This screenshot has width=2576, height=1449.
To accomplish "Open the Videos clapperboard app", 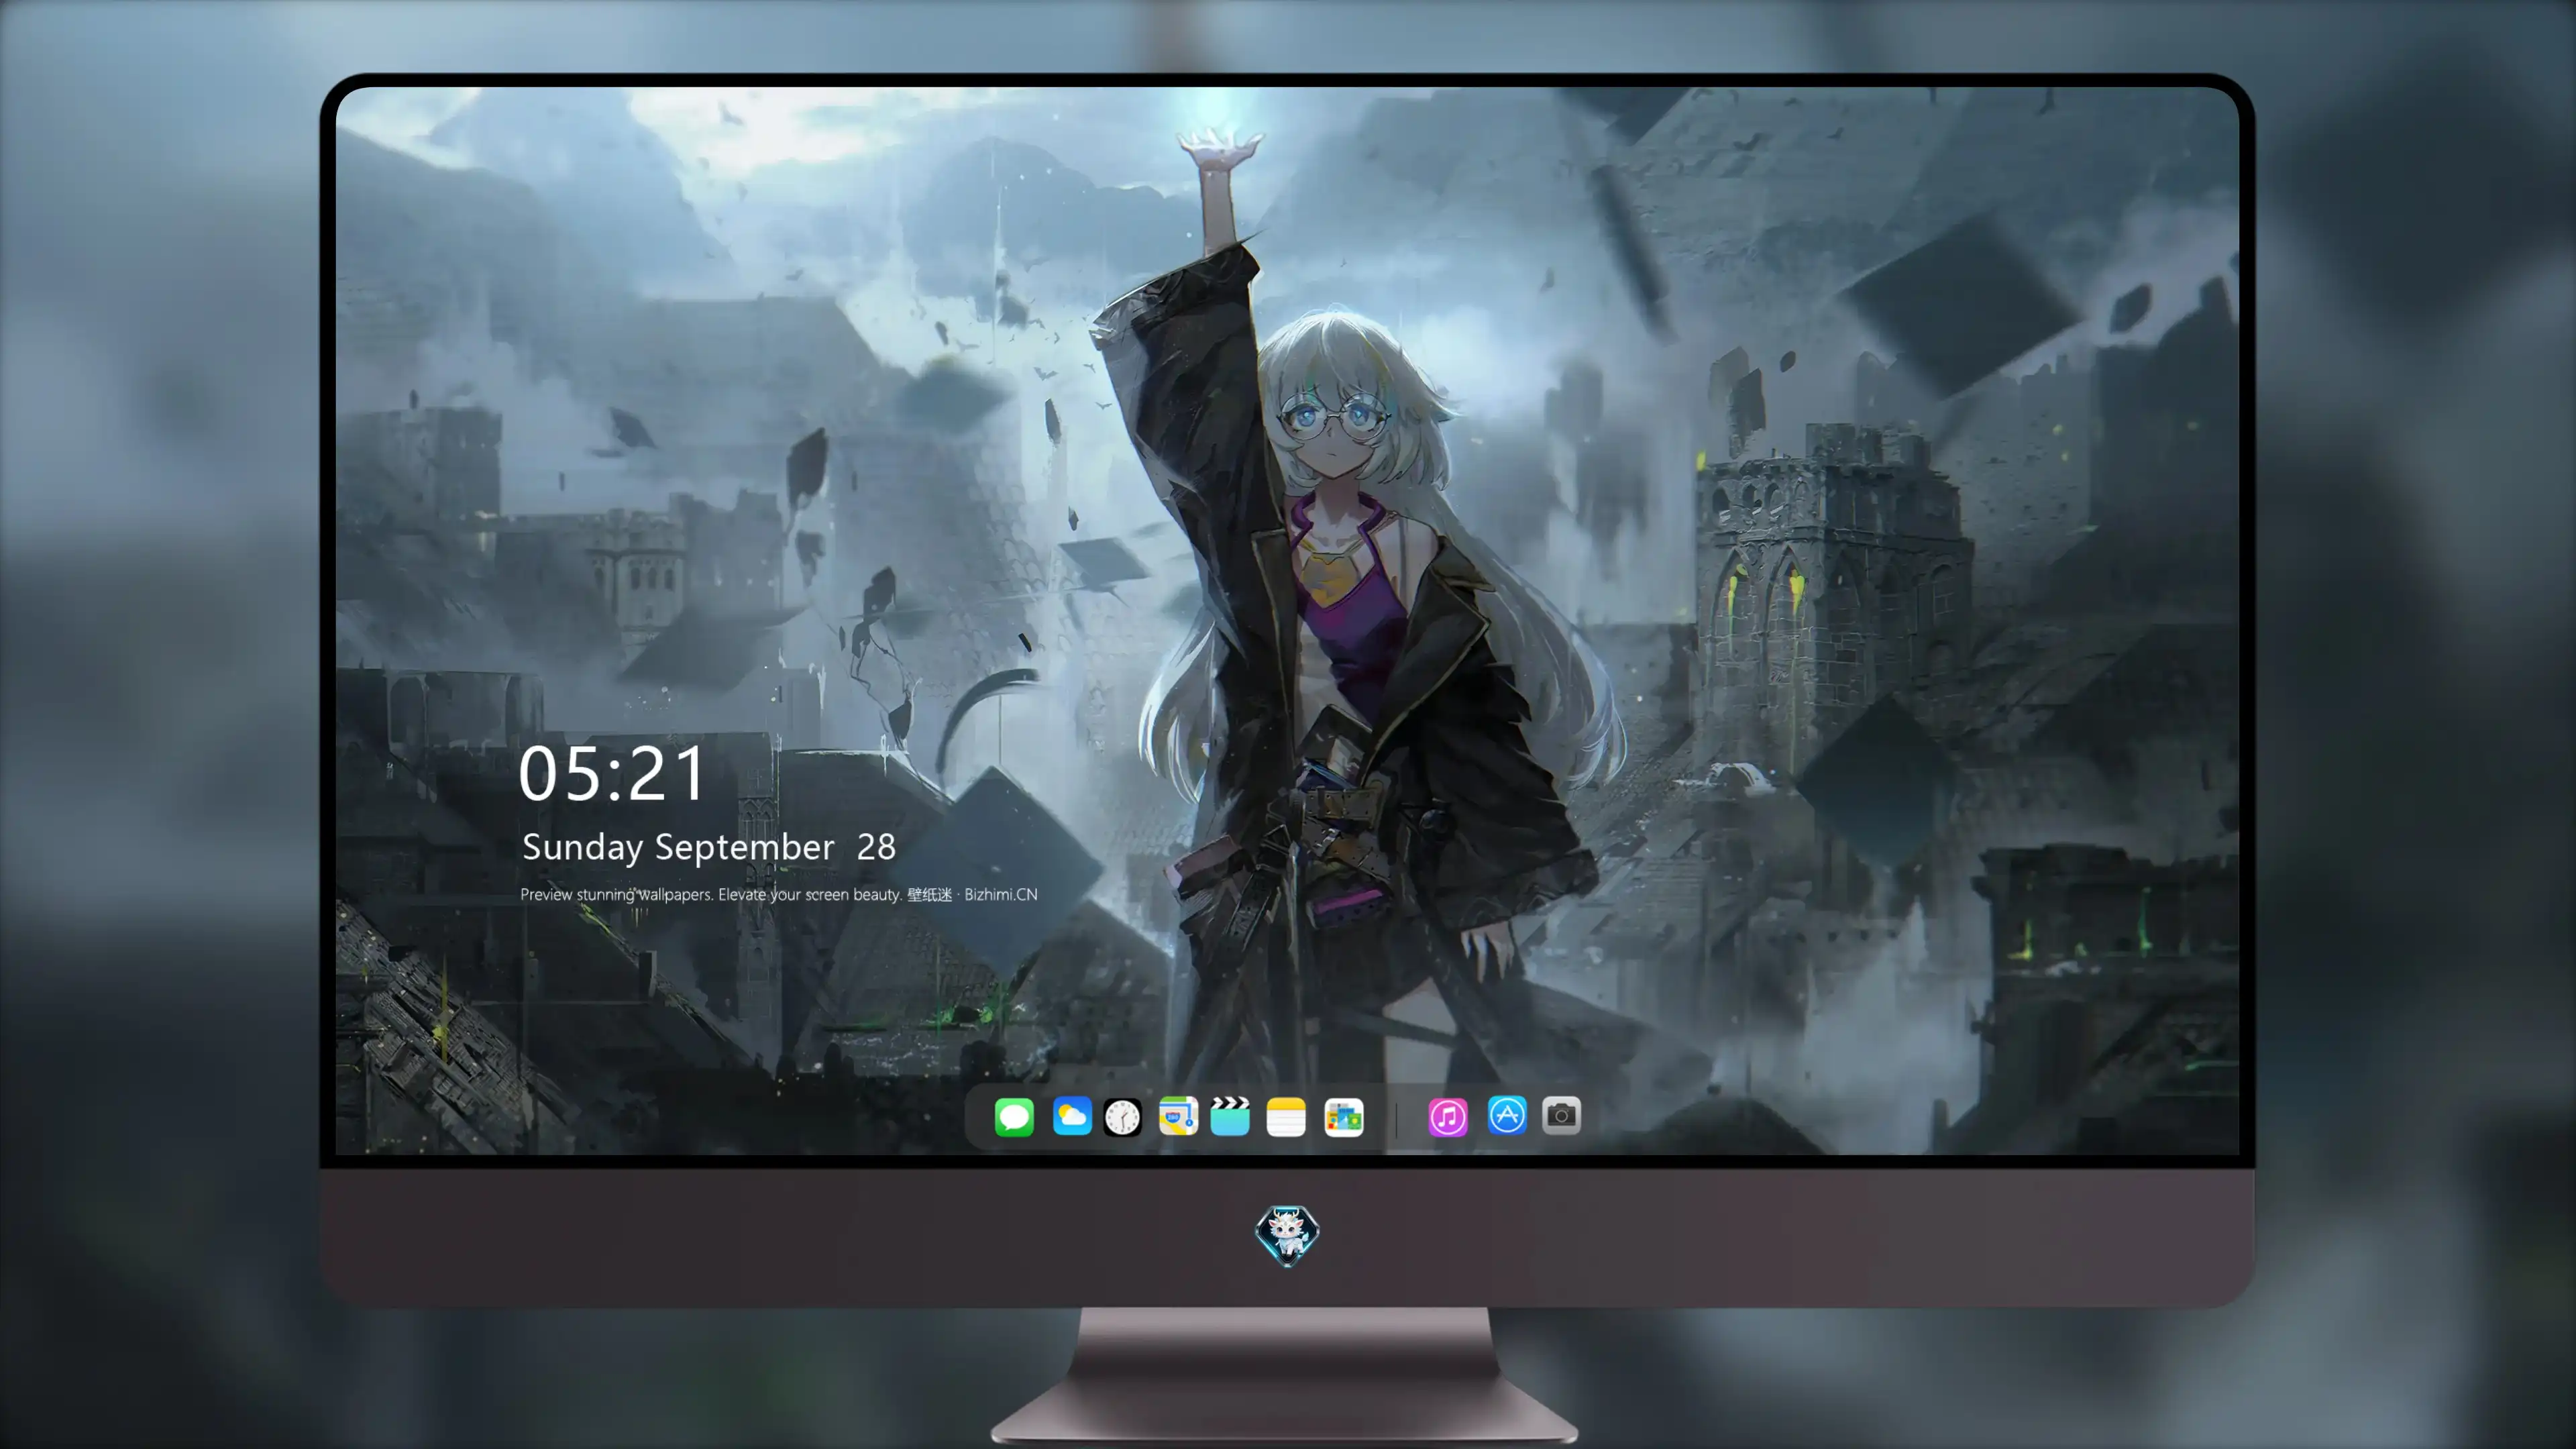I will pyautogui.click(x=1230, y=1116).
